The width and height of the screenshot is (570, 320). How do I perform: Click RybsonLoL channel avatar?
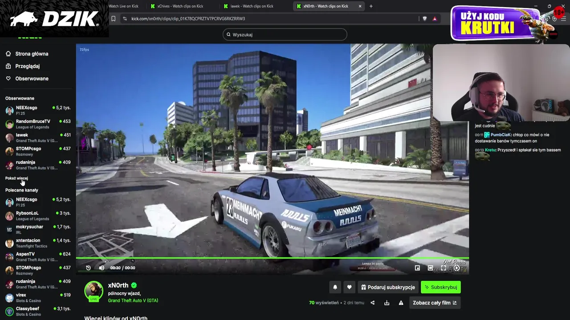point(9,216)
